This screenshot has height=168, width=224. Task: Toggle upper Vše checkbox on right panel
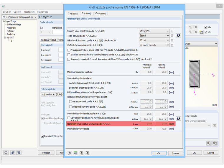click(x=206, y=27)
